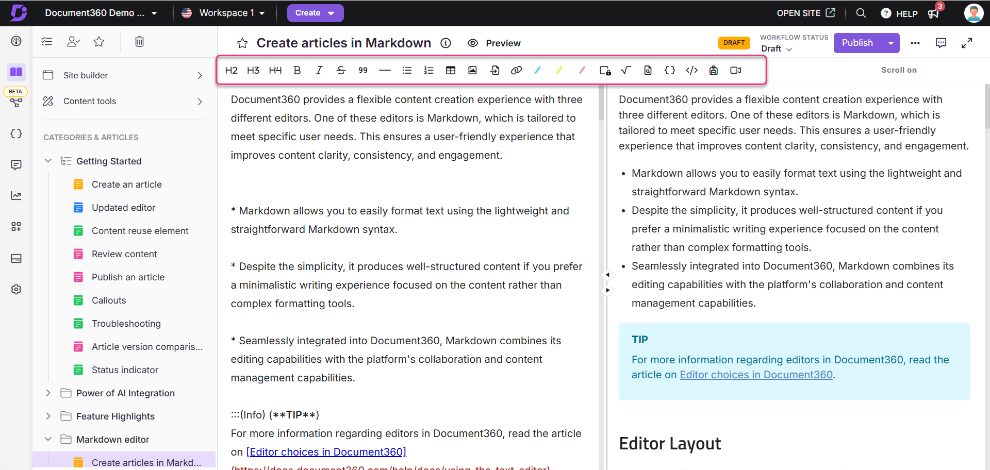990x470 pixels.
Task: Star the article title
Action: [242, 43]
